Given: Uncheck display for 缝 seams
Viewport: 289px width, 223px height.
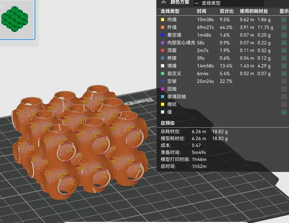Looking at the screenshot, I should [284, 112].
